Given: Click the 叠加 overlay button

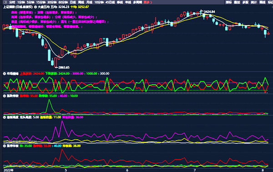Looking at the screenshot, I should pyautogui.click(x=237, y=2).
